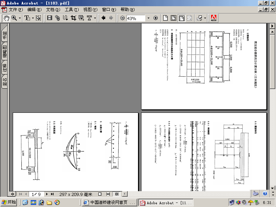This screenshot has height=207, width=276.
Task: Enable continuous facing pages layout
Action: click(117, 194)
